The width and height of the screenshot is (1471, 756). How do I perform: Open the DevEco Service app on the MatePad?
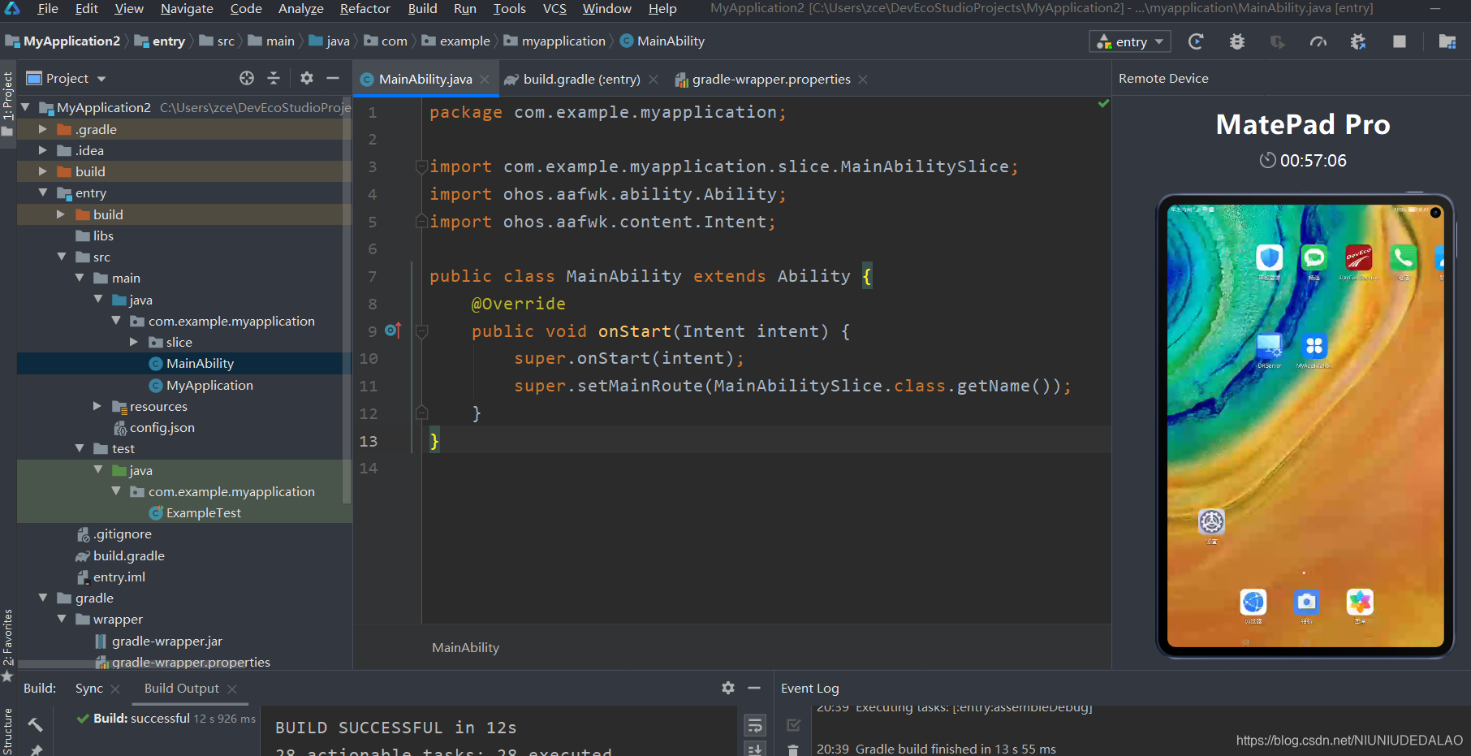click(x=1358, y=258)
